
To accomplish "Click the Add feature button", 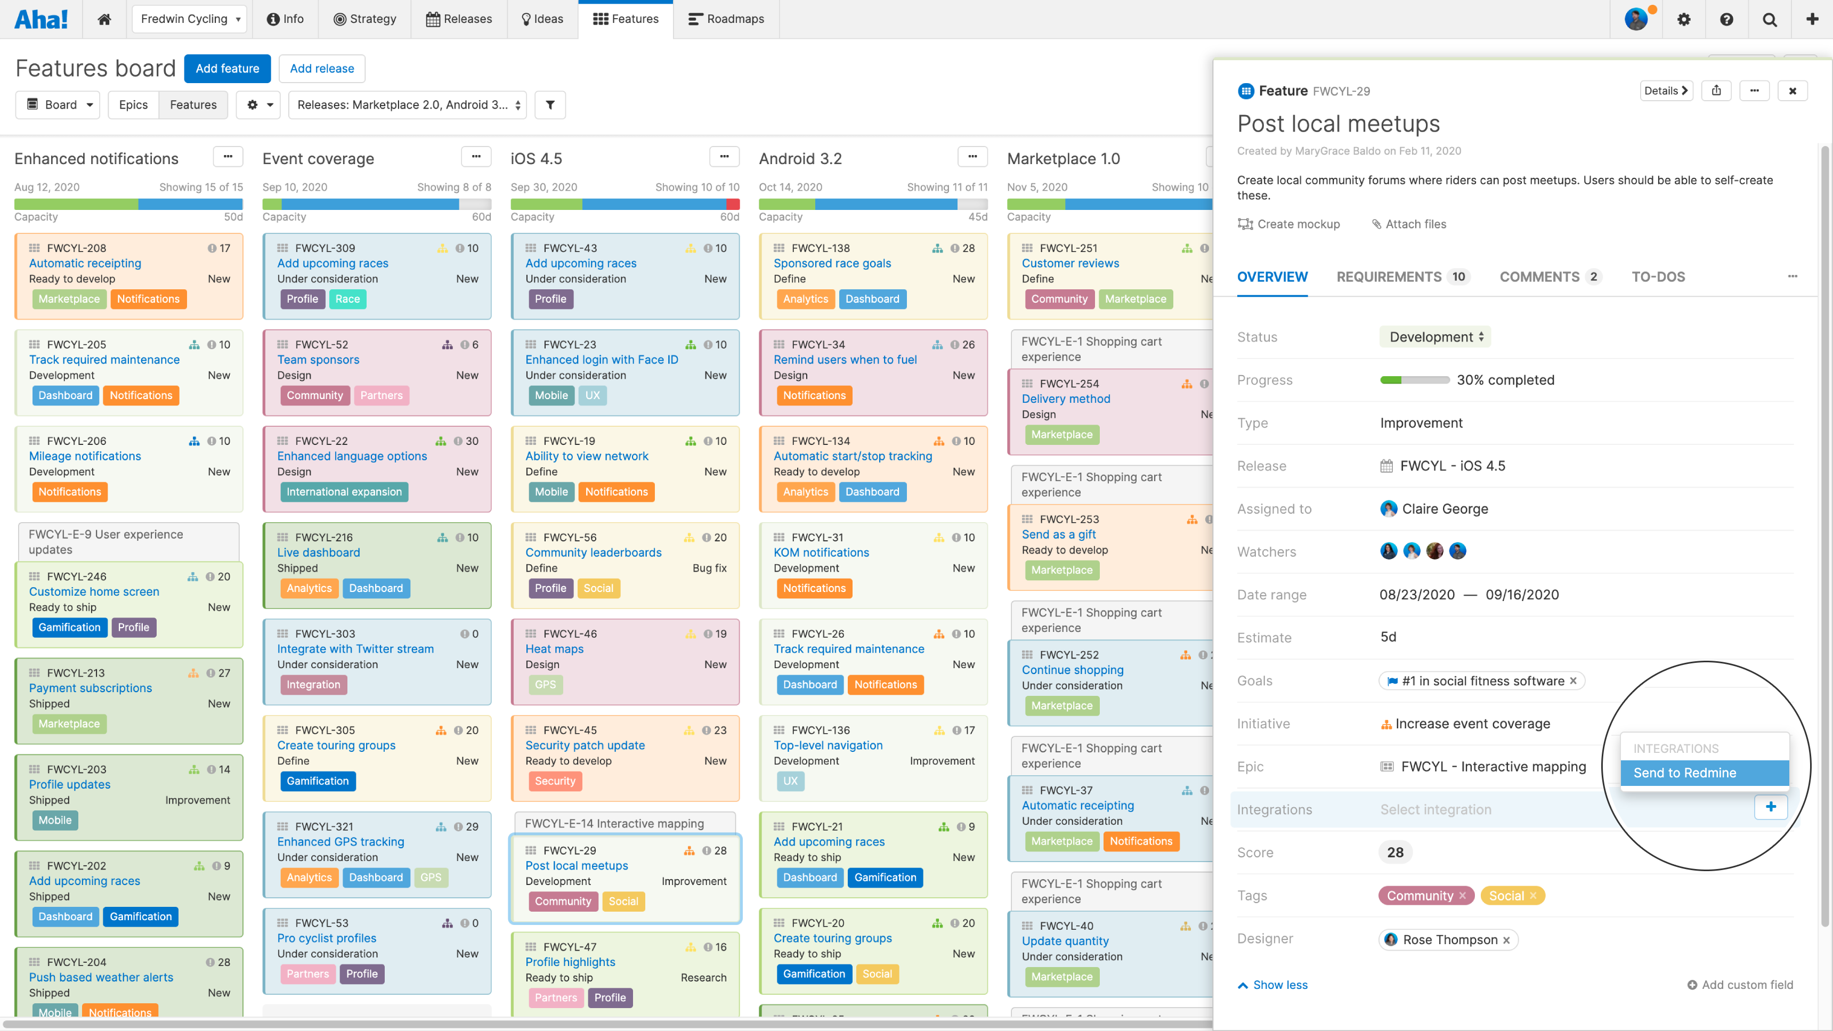I will [227, 68].
